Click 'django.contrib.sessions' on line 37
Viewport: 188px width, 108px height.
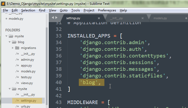click(x=118, y=63)
